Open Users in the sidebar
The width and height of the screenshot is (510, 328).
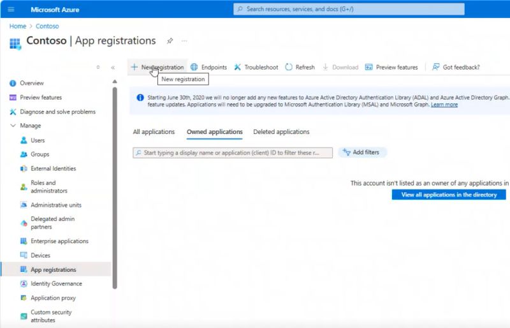pyautogui.click(x=38, y=140)
